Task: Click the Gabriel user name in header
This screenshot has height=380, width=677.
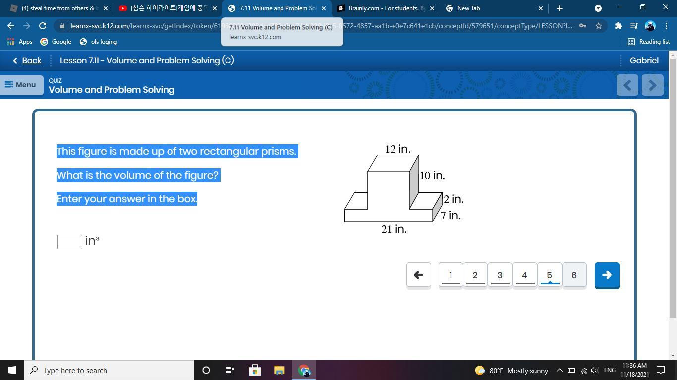Action: click(644, 60)
